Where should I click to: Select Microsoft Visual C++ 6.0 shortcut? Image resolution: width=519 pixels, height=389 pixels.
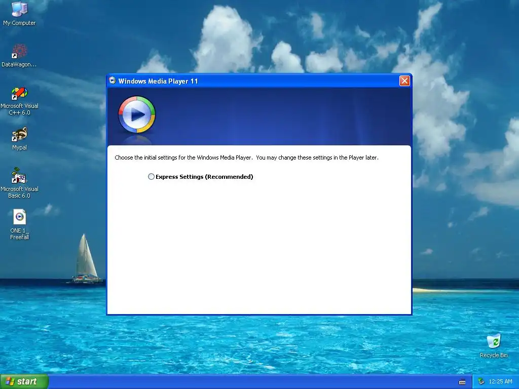pyautogui.click(x=19, y=101)
